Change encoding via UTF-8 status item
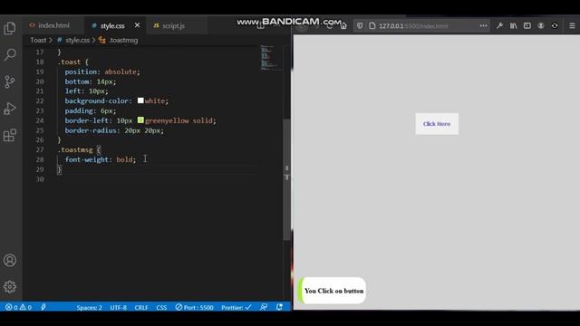Image resolution: width=580 pixels, height=326 pixels. tap(118, 308)
